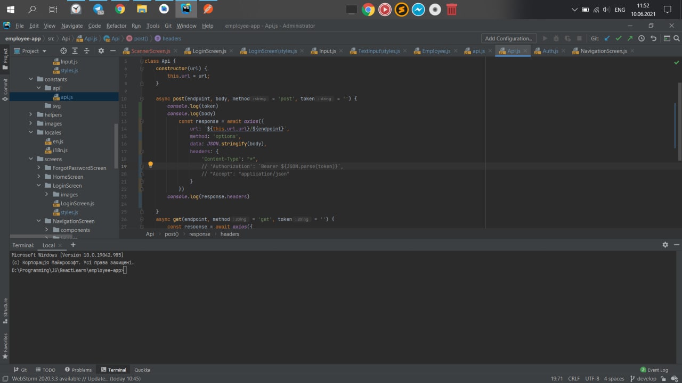Collapse the LoginScreen folder

(39, 186)
